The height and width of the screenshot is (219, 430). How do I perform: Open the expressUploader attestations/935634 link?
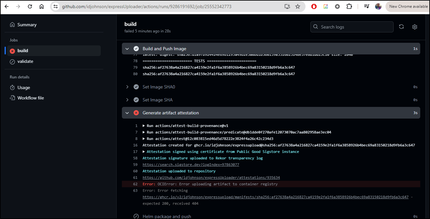pyautogui.click(x=211, y=178)
